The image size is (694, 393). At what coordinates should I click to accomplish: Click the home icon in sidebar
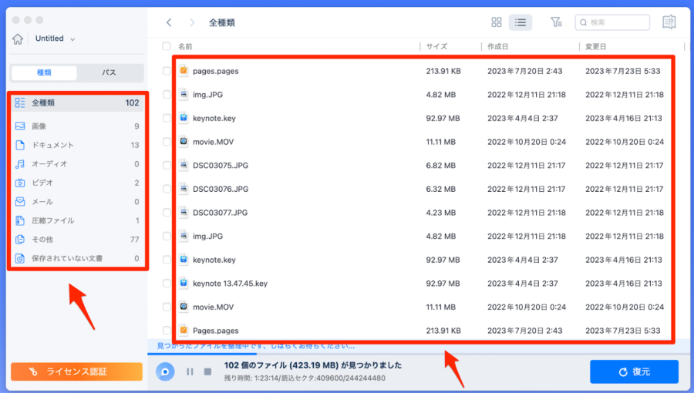coord(18,39)
